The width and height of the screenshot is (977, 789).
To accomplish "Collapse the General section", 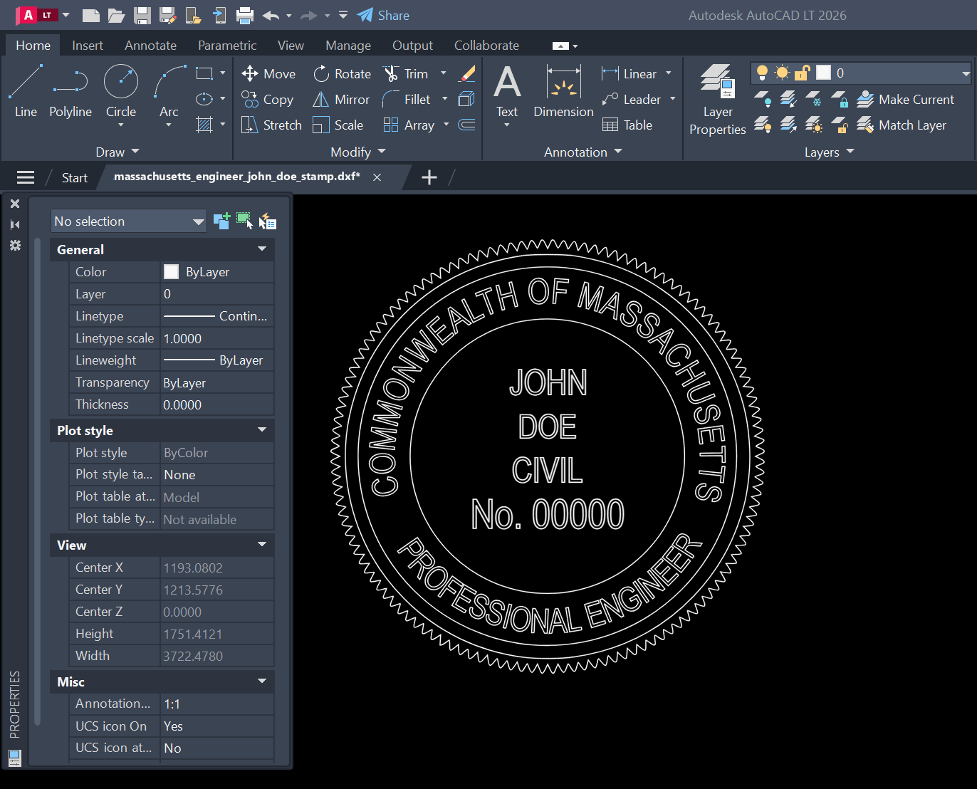I will pos(262,249).
